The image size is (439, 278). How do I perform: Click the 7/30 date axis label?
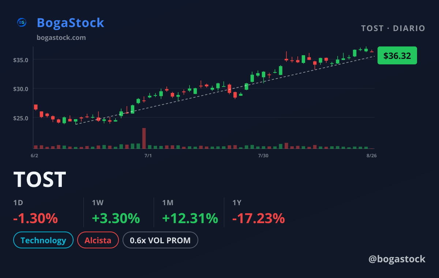[x=263, y=156]
